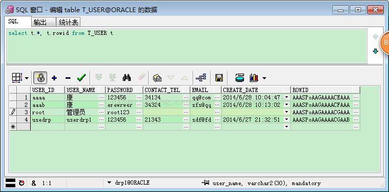This screenshot has width=389, height=192.
Task: Toggle the edit data lock icon
Action: [40, 78]
